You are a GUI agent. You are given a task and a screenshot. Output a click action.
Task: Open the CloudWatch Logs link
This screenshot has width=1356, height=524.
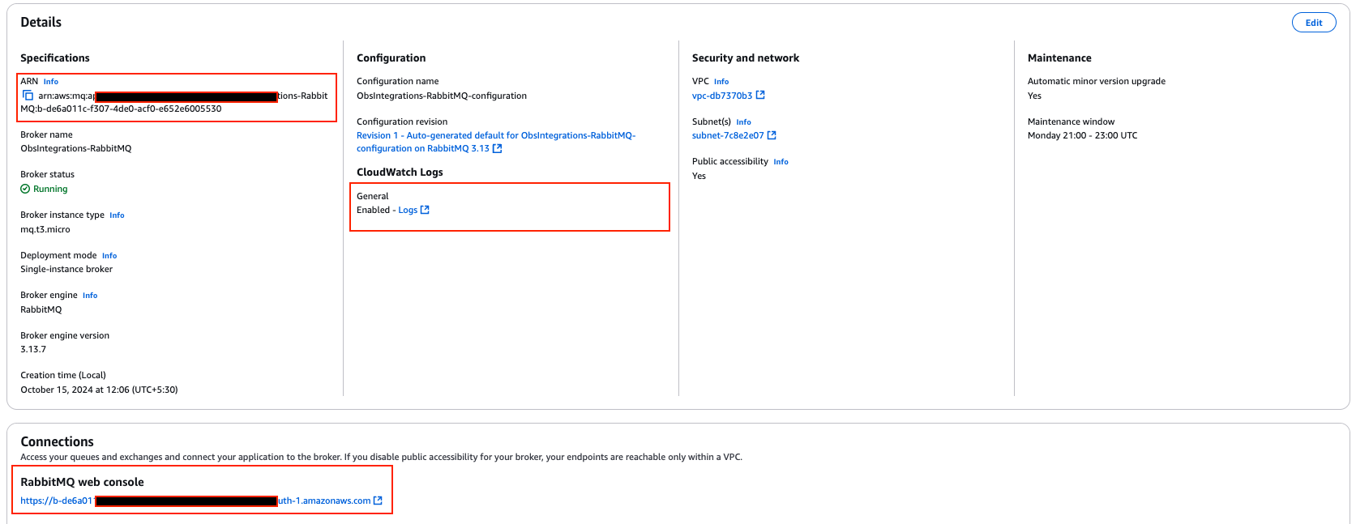(x=407, y=211)
